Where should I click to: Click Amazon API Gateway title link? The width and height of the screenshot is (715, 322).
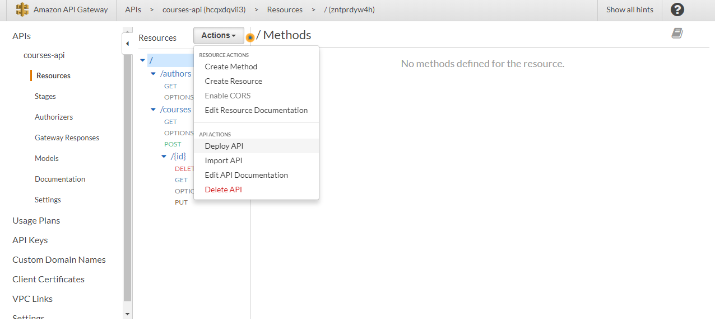(71, 10)
